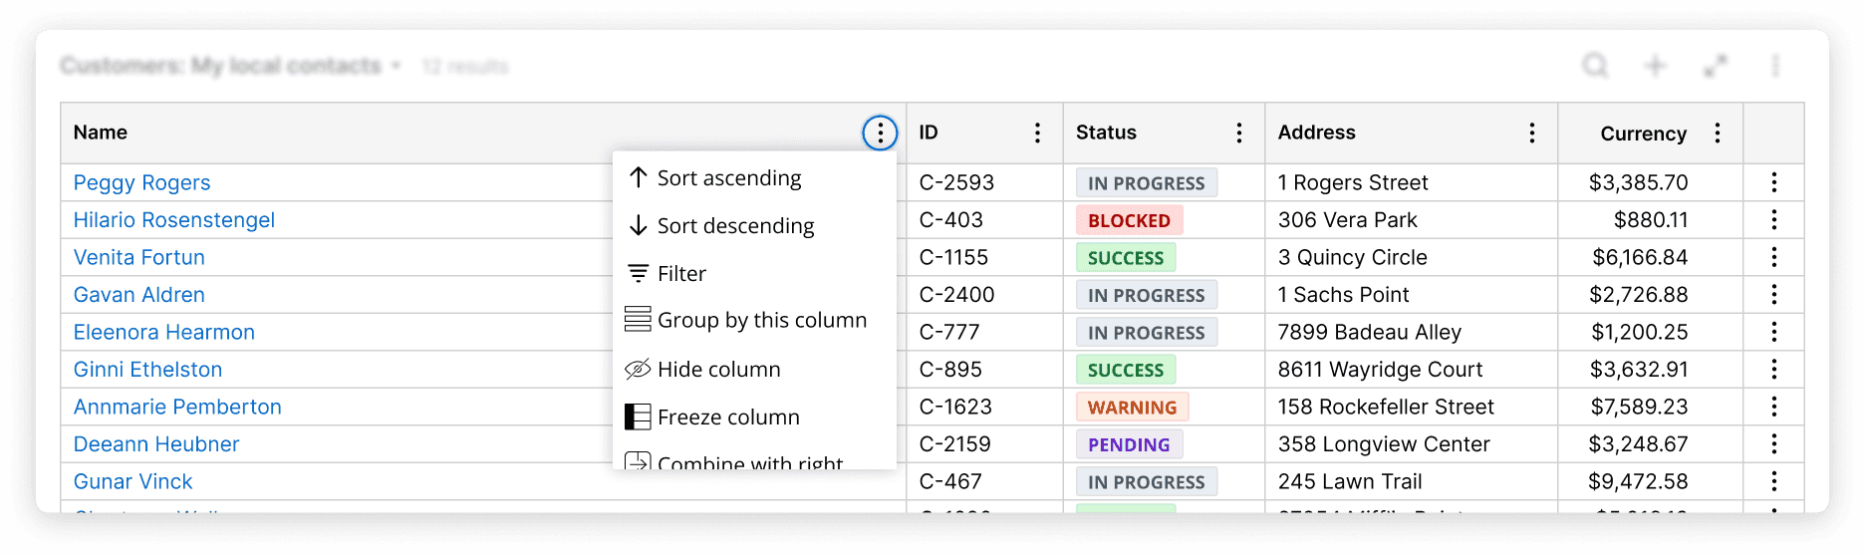Viewport: 1865px width, 555px height.
Task: Choose Sort ascending from menu
Action: coord(754,178)
